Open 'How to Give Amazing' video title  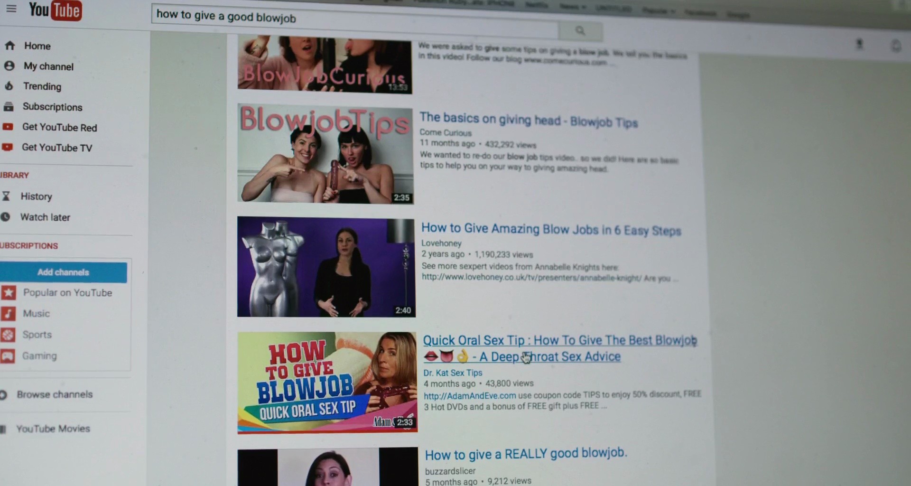tap(551, 229)
